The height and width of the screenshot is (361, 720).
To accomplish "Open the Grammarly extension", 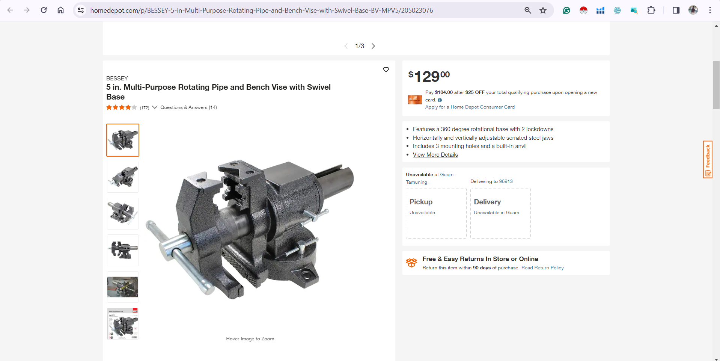I will pyautogui.click(x=566, y=10).
